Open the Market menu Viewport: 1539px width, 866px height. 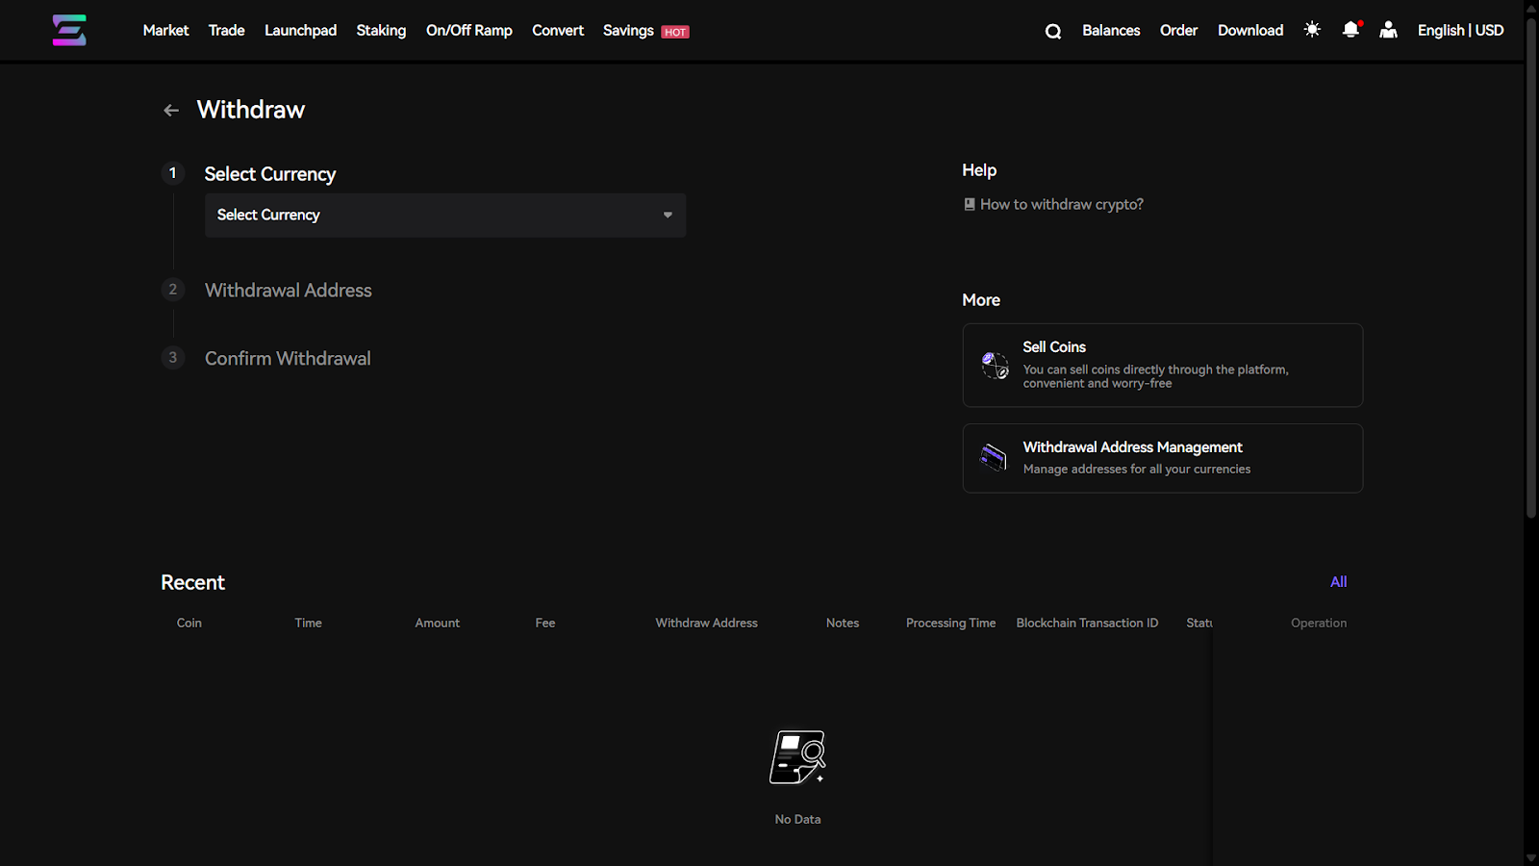(x=165, y=31)
